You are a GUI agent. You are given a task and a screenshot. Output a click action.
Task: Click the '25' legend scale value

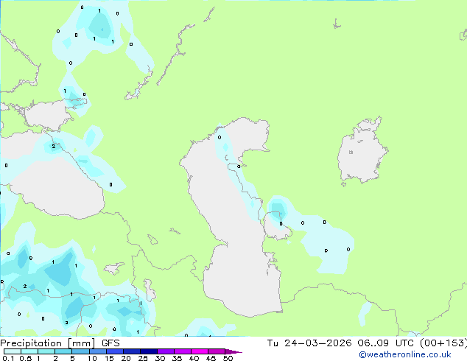(x=143, y=358)
